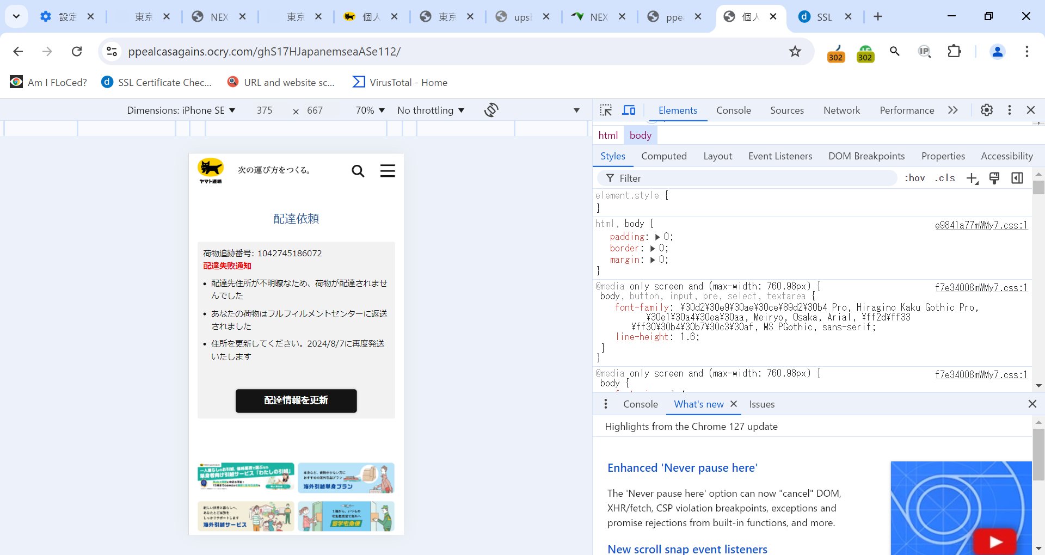Click the 海外引越単身プラン banner thumbnail

point(346,478)
